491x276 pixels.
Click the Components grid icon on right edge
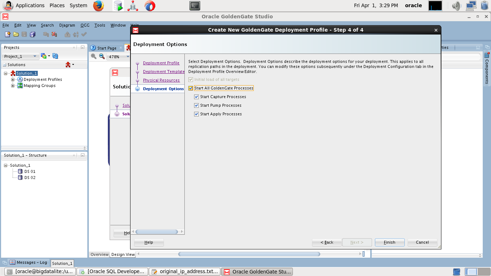click(487, 55)
